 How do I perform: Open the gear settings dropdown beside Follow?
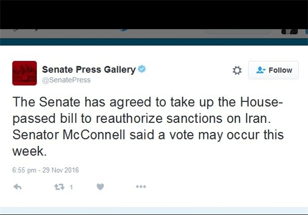pyautogui.click(x=237, y=70)
